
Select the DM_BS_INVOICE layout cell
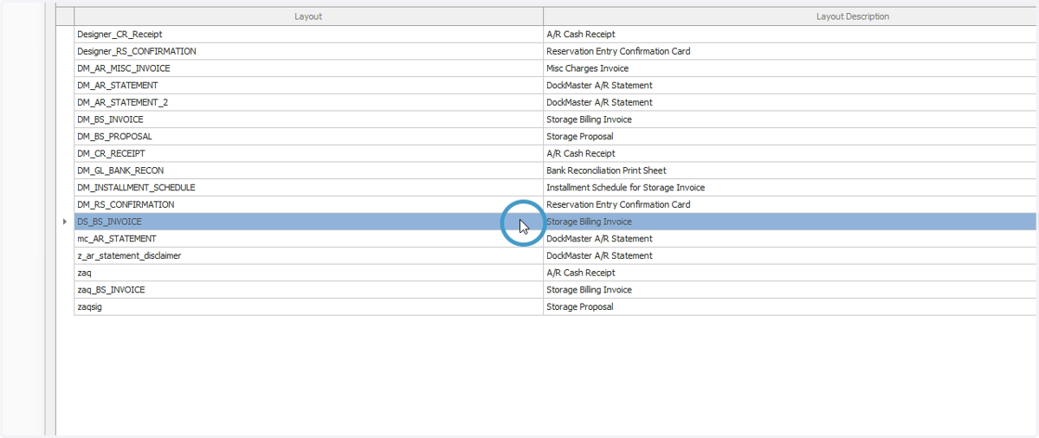click(308, 119)
